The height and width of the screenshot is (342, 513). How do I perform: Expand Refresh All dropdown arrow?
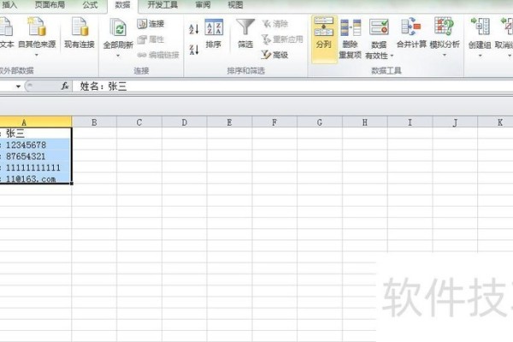(118, 56)
